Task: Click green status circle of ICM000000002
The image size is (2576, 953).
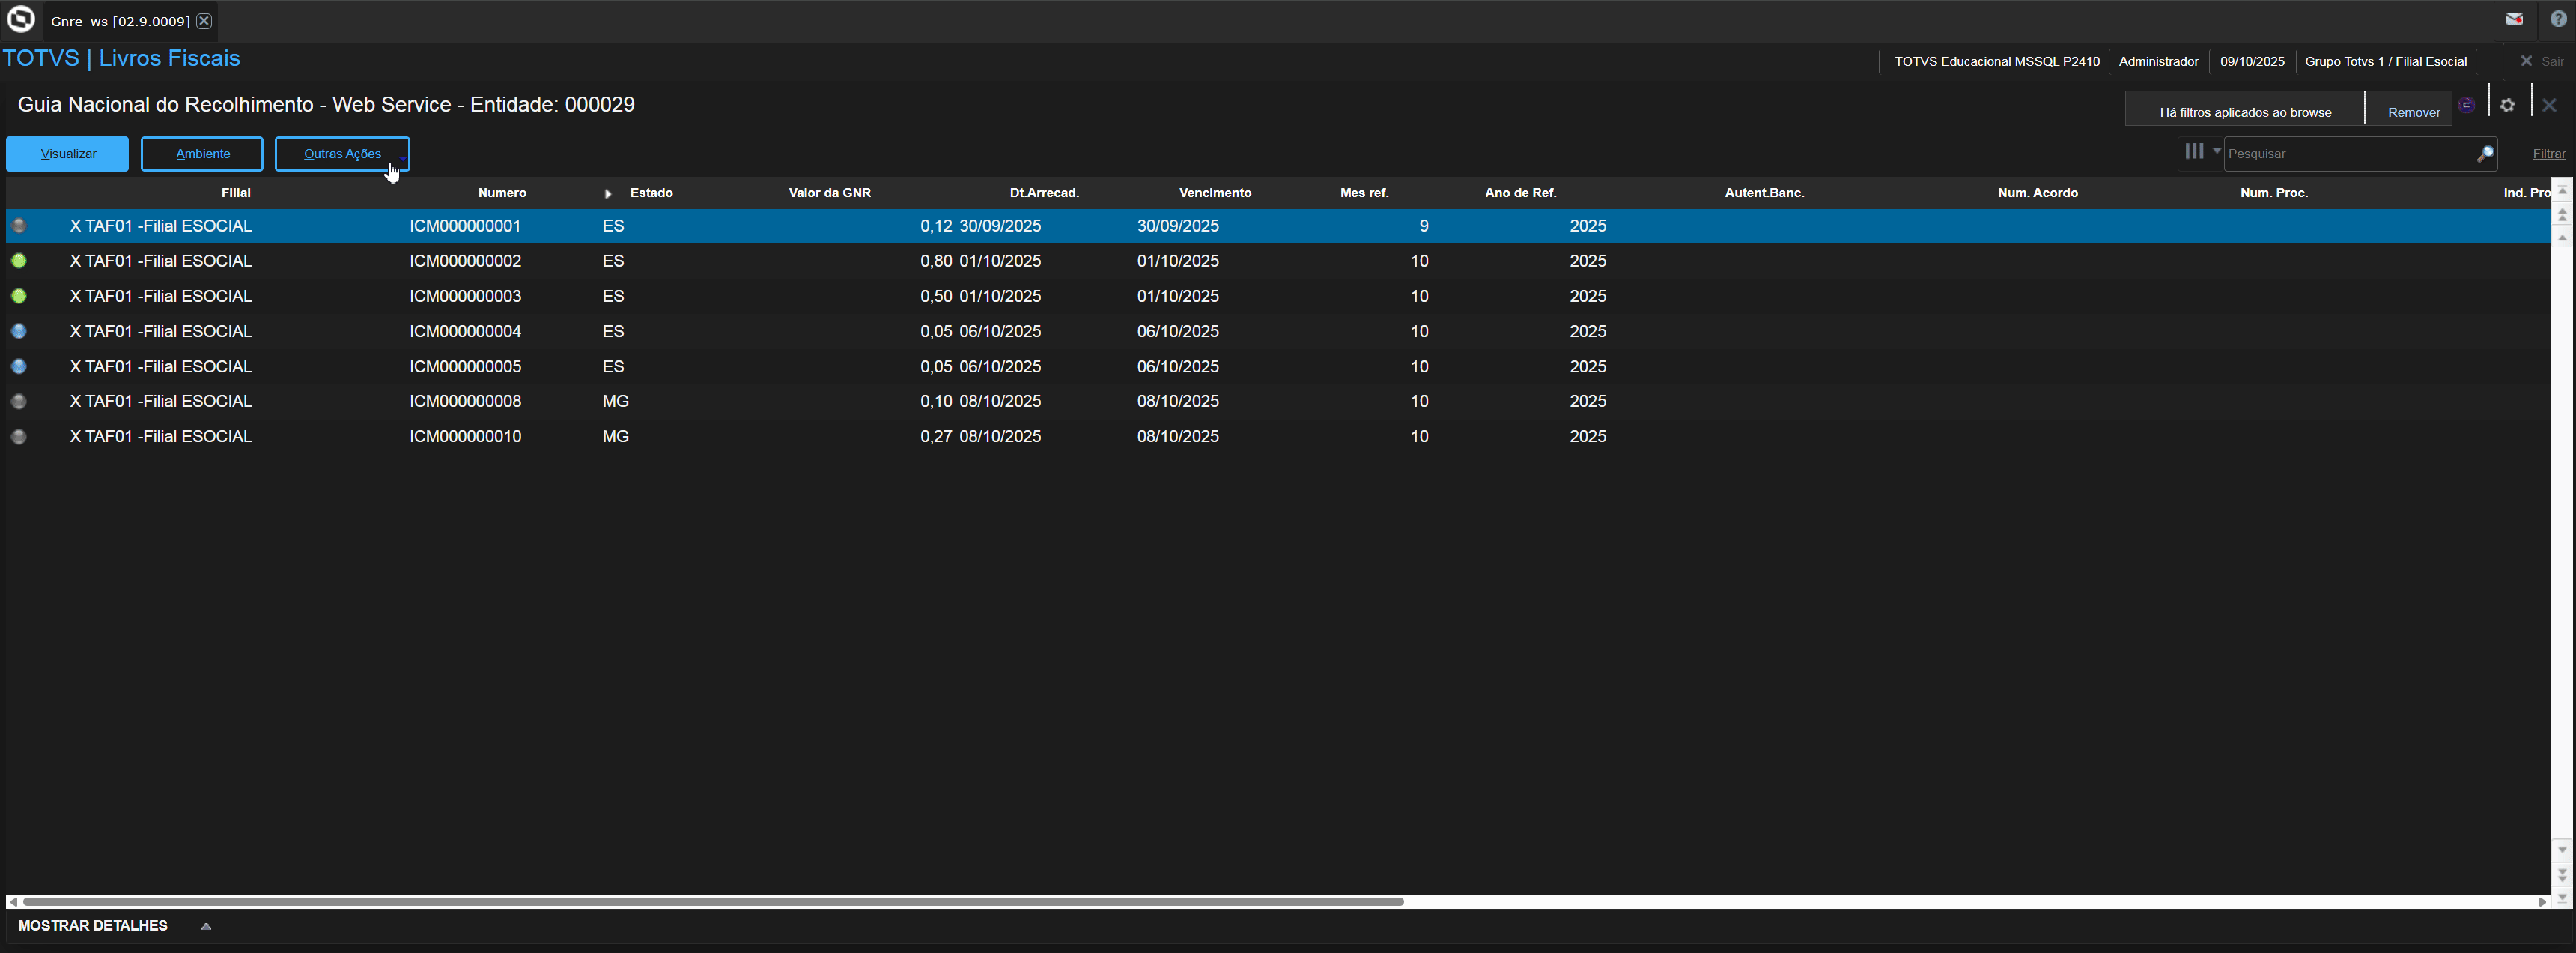Action: (19, 261)
